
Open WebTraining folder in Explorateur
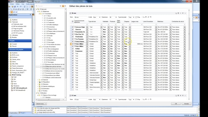(17, 75)
